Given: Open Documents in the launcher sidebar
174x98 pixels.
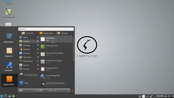Looking at the screenshot, I should 9,38.
